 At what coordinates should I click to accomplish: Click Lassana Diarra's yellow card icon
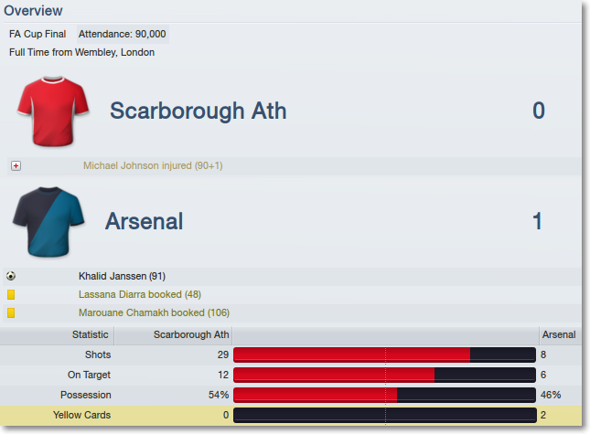(x=11, y=294)
